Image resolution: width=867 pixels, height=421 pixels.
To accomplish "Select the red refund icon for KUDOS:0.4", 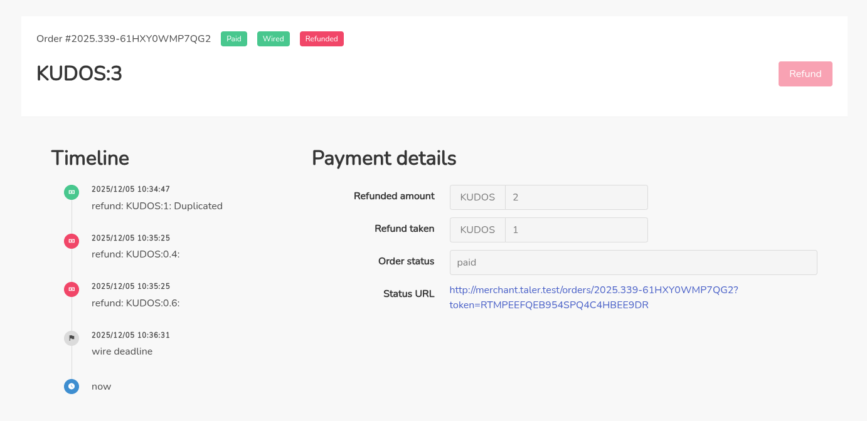I will [x=72, y=241].
